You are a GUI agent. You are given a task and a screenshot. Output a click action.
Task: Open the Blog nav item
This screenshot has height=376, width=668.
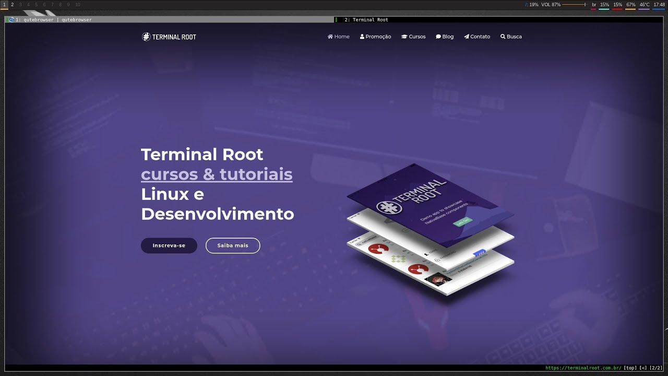pyautogui.click(x=445, y=37)
